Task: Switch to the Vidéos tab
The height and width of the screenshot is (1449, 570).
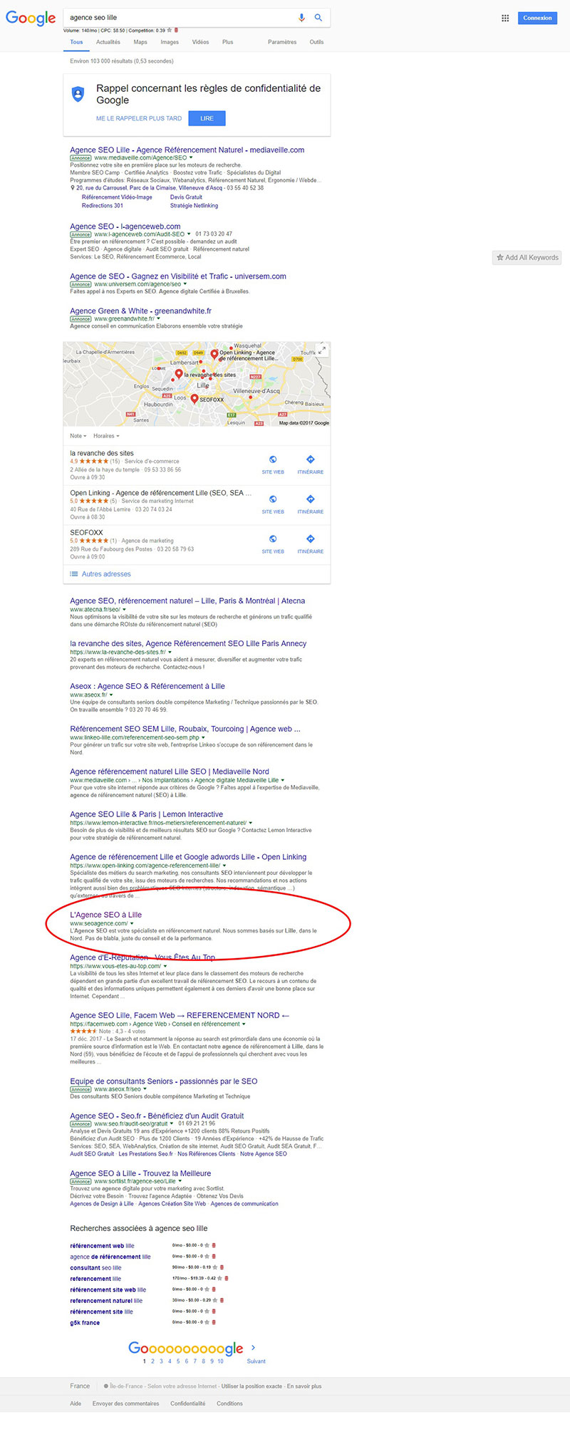Action: tap(200, 42)
